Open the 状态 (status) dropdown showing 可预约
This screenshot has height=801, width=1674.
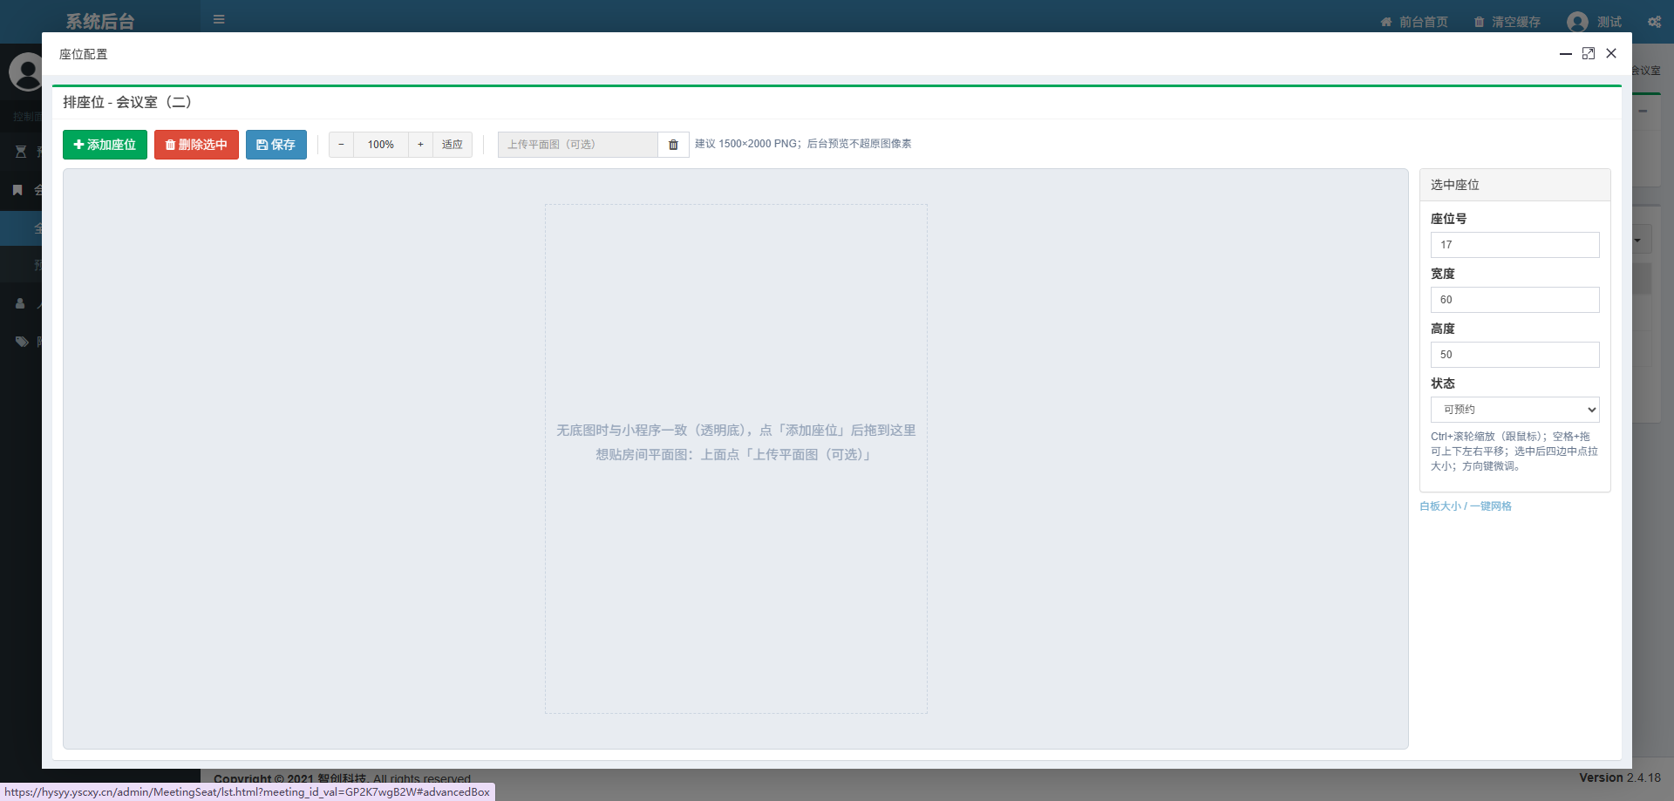(x=1514, y=410)
